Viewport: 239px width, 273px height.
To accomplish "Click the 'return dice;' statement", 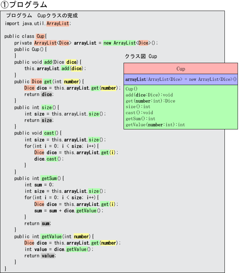I will point(39,94).
